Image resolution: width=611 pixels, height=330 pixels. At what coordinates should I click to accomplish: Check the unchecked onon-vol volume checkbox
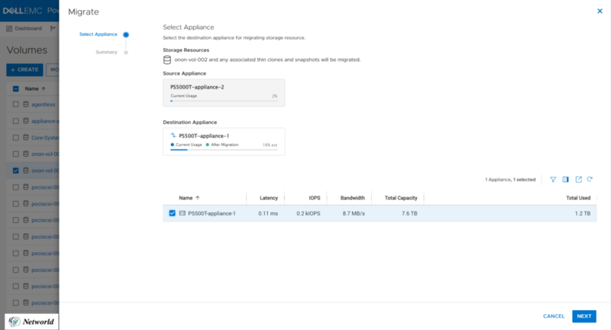(15, 154)
